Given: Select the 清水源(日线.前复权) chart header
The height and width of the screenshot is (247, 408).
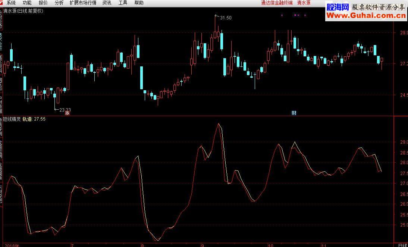Looking at the screenshot, I should click(x=23, y=11).
